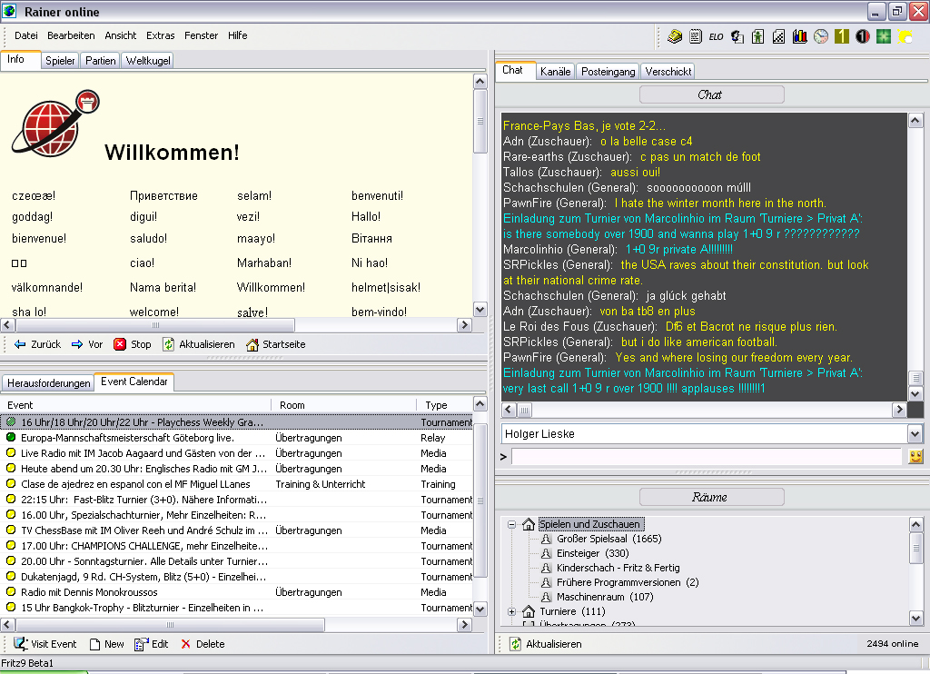
Task: Open the Extras menu
Action: 161,35
